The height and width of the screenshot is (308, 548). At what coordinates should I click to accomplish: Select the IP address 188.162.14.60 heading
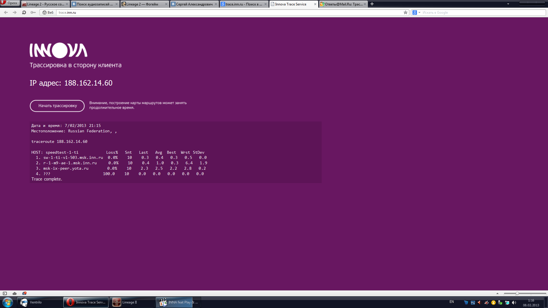pyautogui.click(x=71, y=83)
